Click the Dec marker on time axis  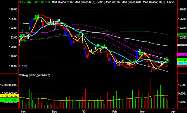tap(55, 111)
